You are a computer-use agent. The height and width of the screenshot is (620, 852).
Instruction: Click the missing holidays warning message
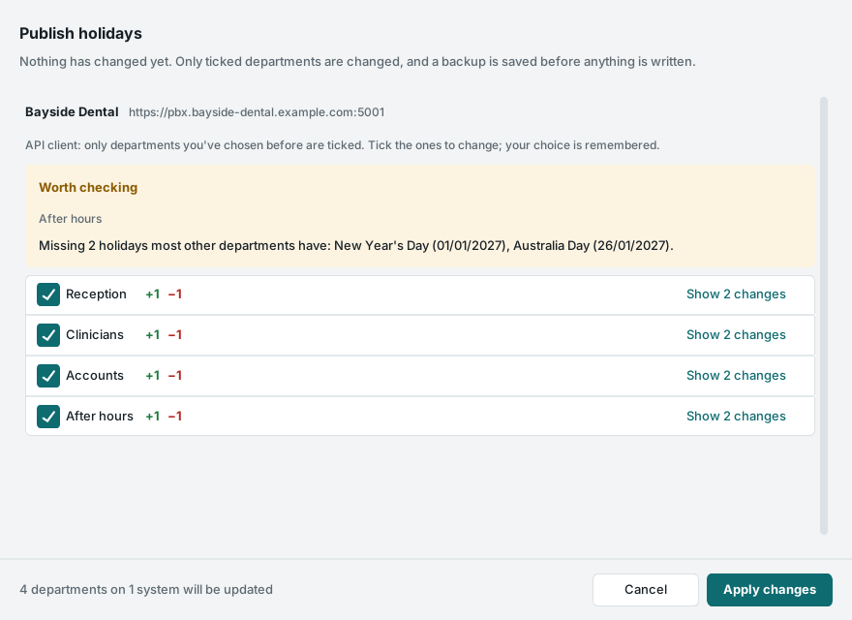[356, 246]
